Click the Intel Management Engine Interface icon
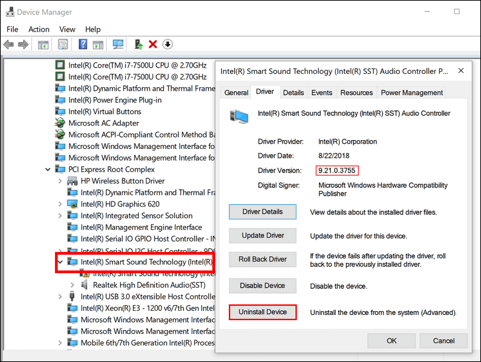The height and width of the screenshot is (362, 481). pos(72,227)
